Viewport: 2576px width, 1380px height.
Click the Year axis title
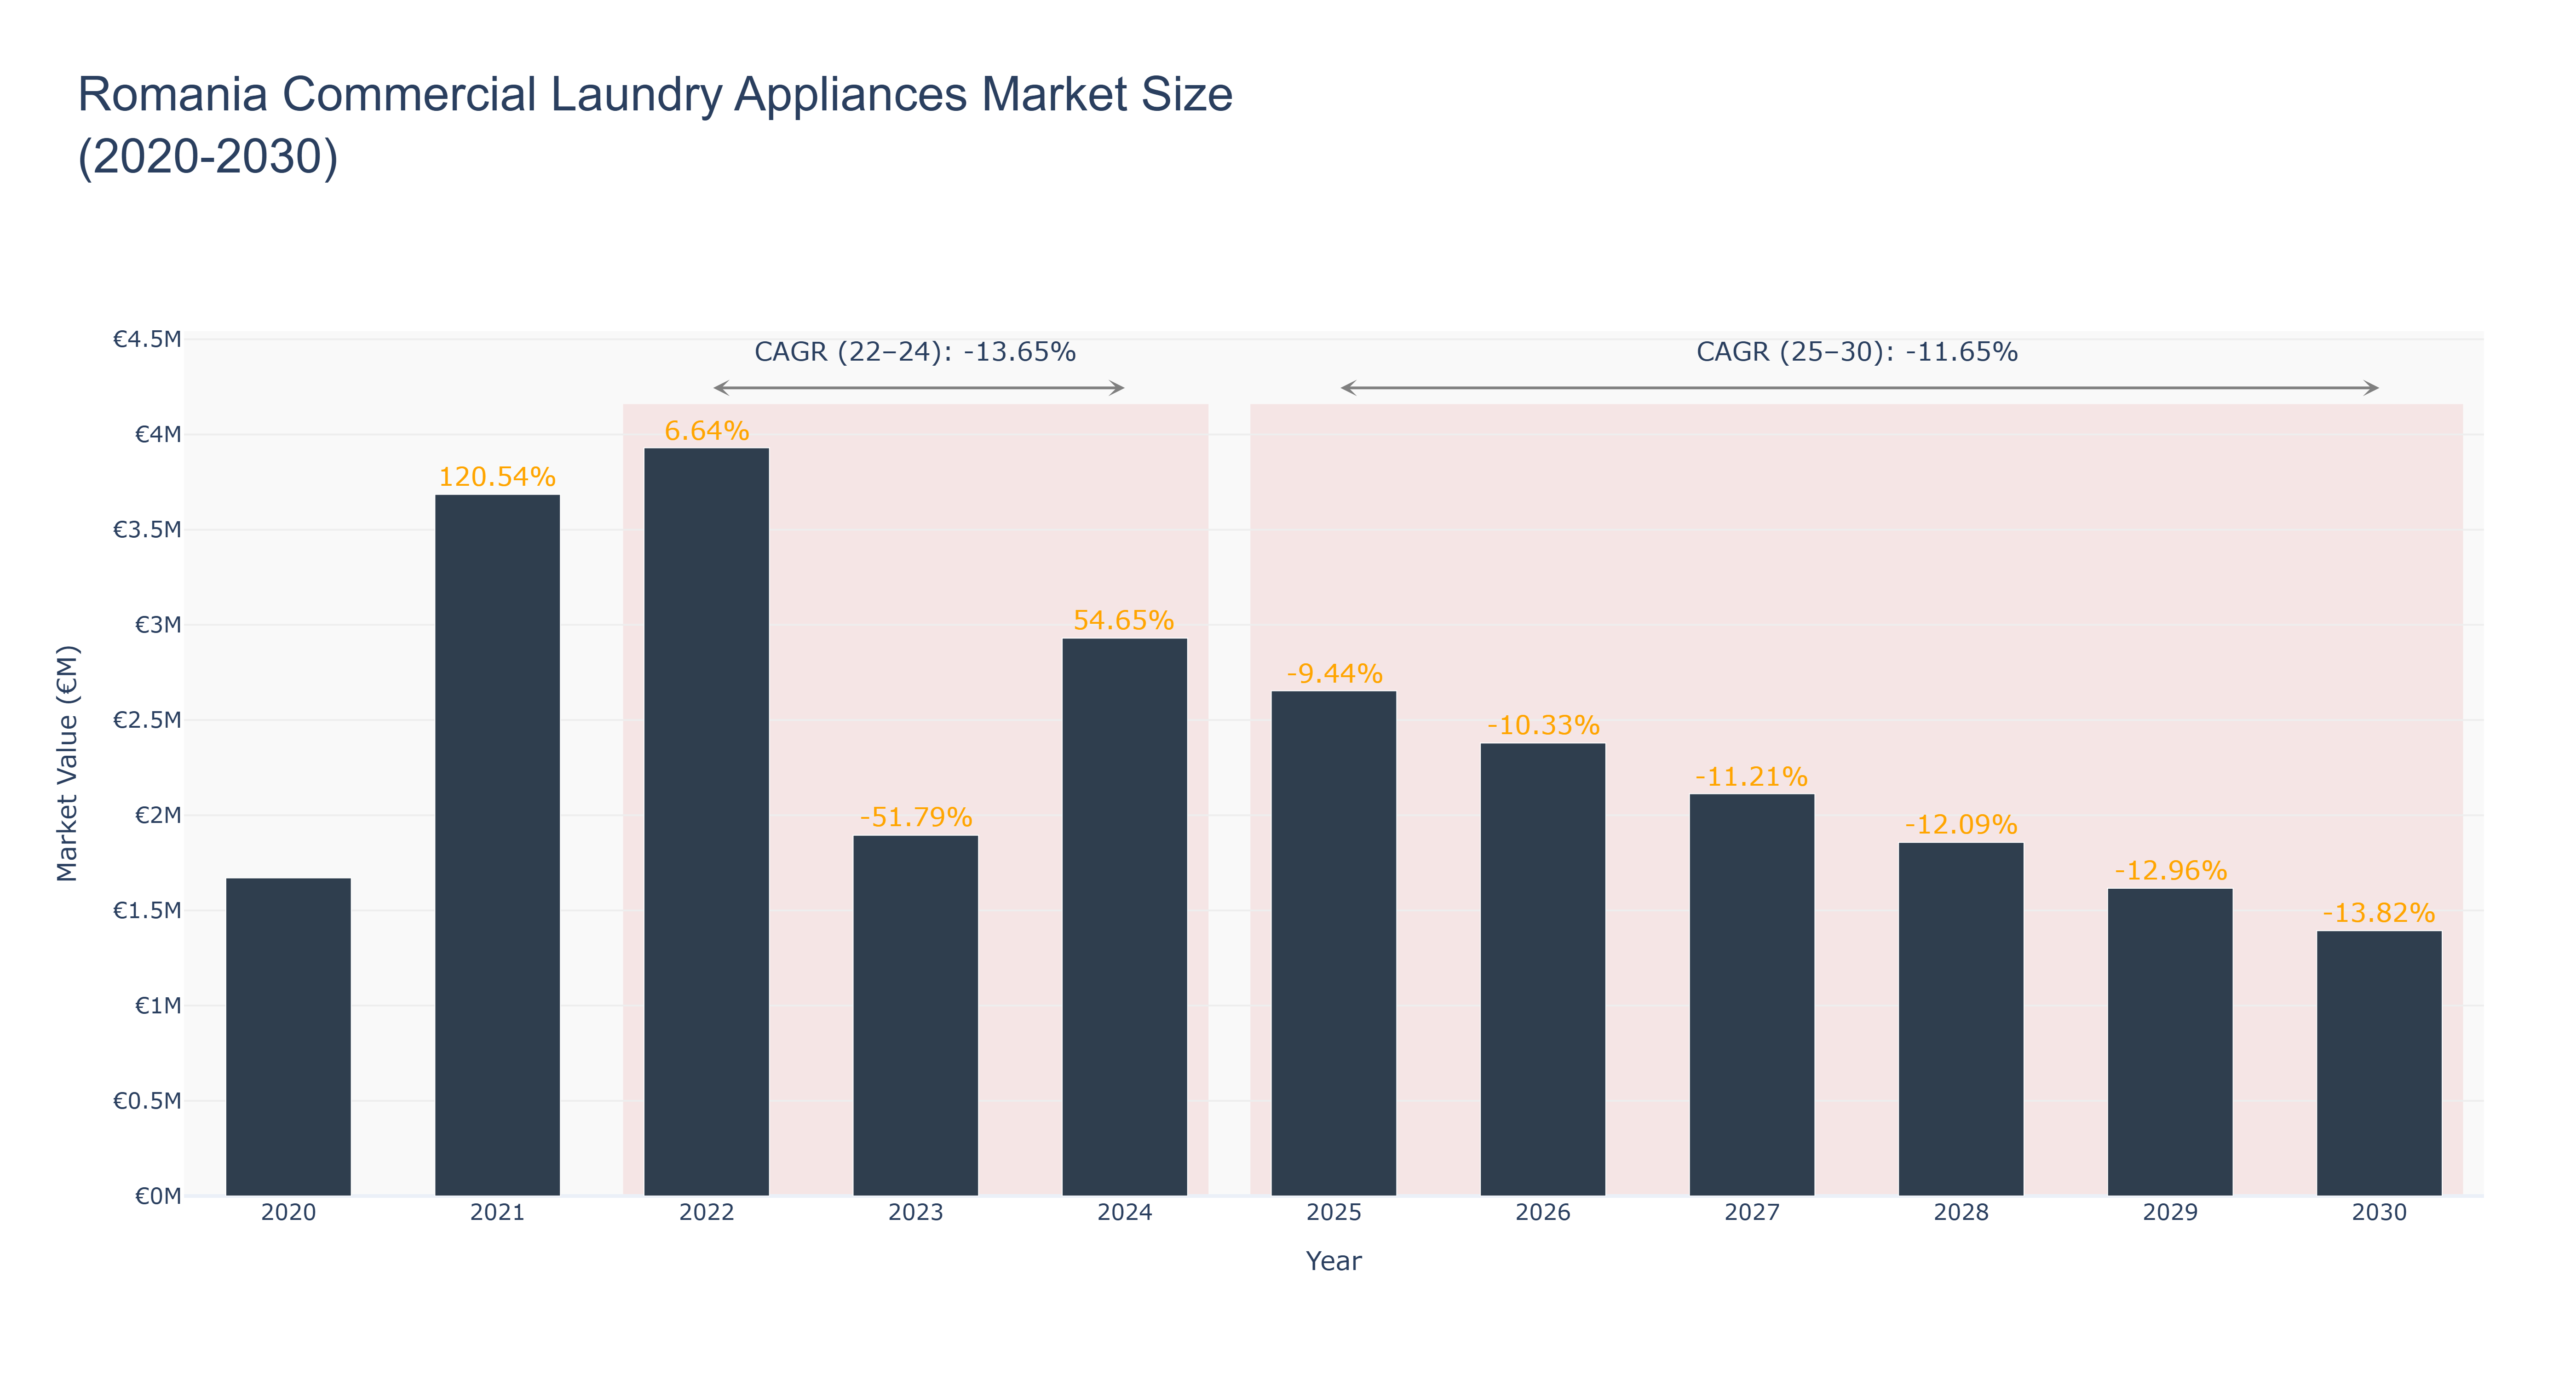[1333, 1261]
